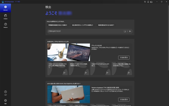Open the Discover tab in sidebar
This screenshot has width=169, height=106.
[x=5, y=8]
